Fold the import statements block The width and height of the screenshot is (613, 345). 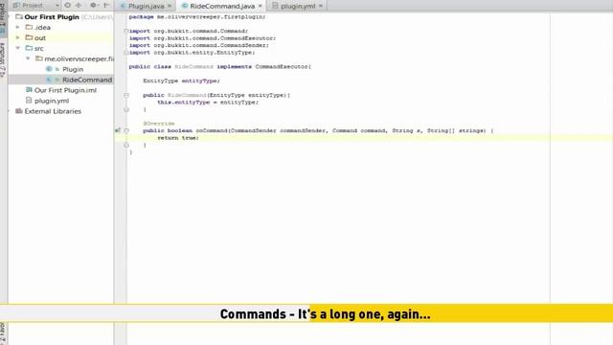126,31
